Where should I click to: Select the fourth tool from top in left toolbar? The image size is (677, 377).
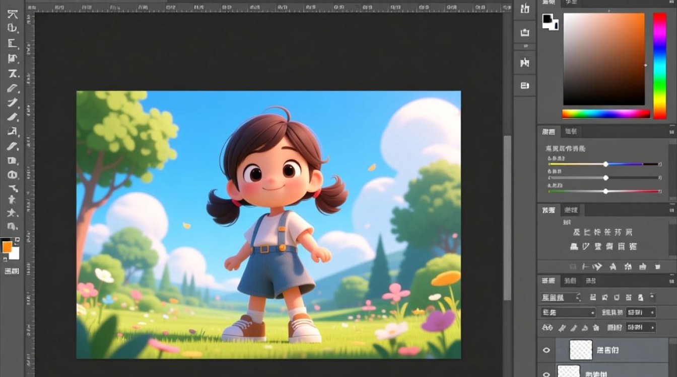click(13, 58)
